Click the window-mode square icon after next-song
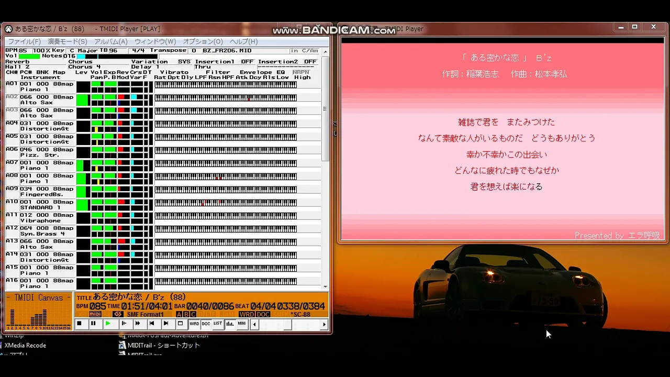670x377 pixels. tap(181, 324)
